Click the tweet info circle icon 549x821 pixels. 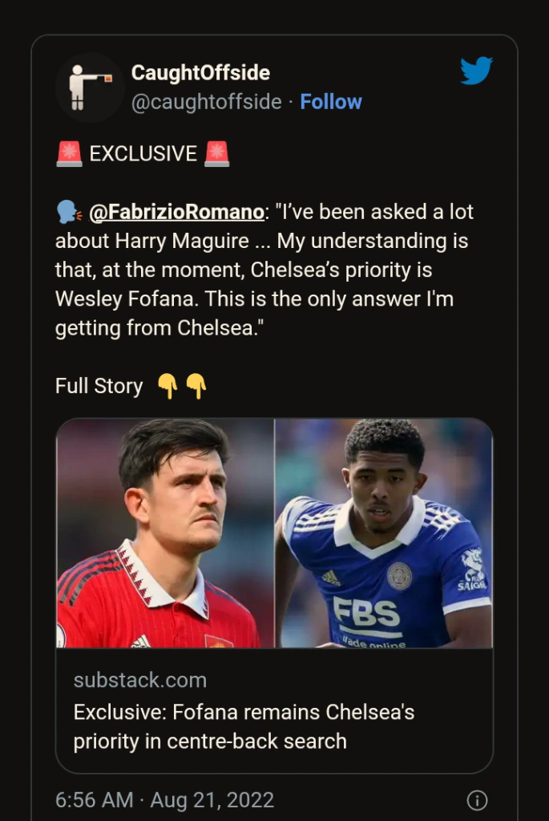(477, 800)
